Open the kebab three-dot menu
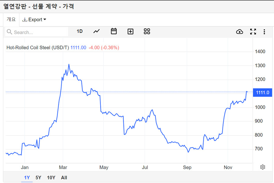This screenshot has width=274, height=183. click(264, 31)
